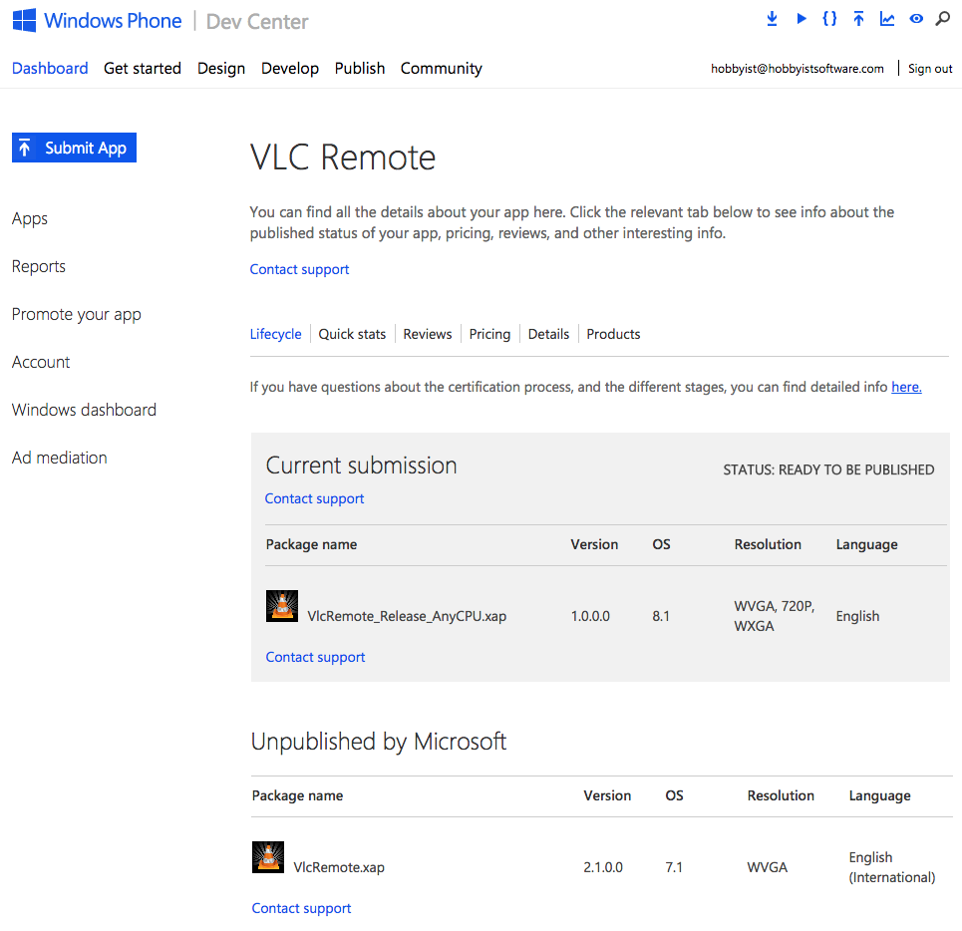Open the Community menu
This screenshot has width=962, height=931.
click(x=441, y=68)
